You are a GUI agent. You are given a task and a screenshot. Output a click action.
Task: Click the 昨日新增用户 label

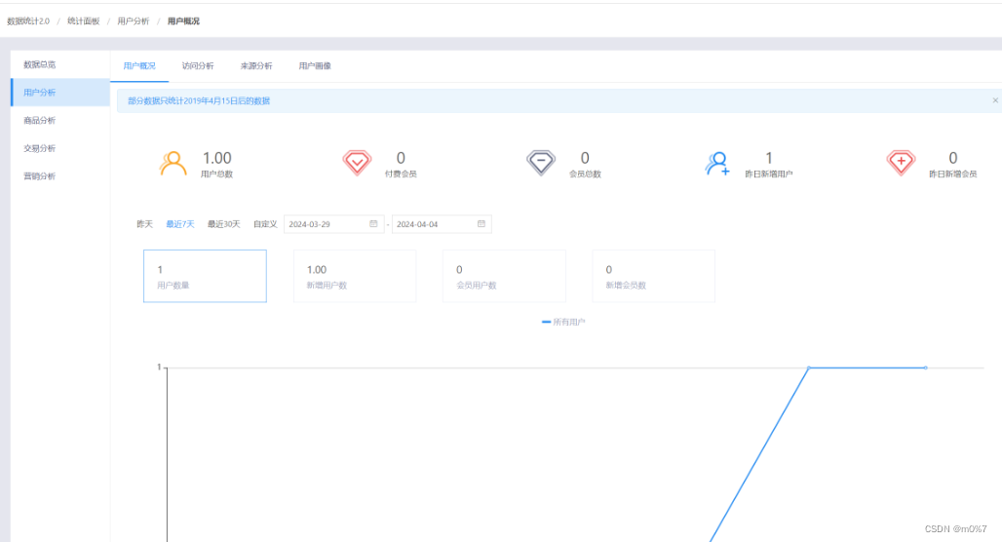click(769, 174)
